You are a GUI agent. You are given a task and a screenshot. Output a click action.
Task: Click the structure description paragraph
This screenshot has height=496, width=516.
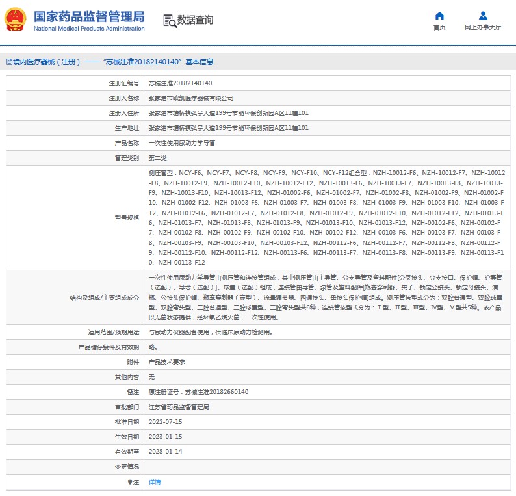[x=326, y=298]
